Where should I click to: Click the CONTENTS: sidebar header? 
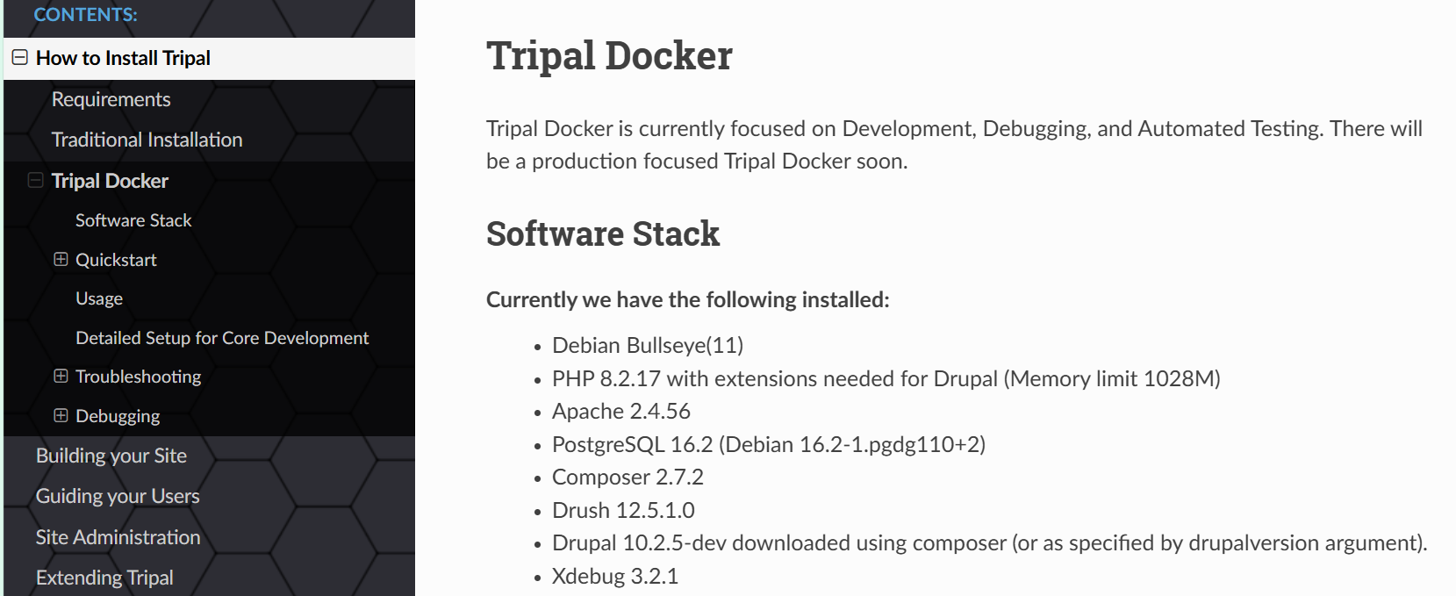click(85, 14)
